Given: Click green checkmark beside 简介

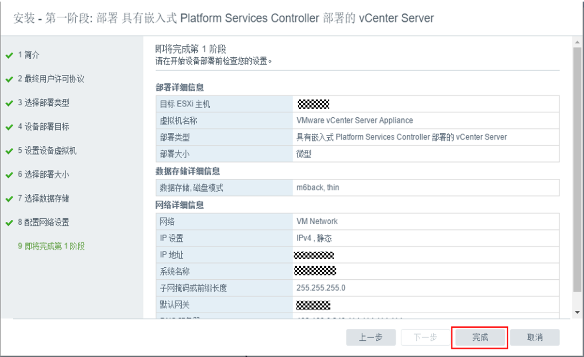Looking at the screenshot, I should click(9, 56).
